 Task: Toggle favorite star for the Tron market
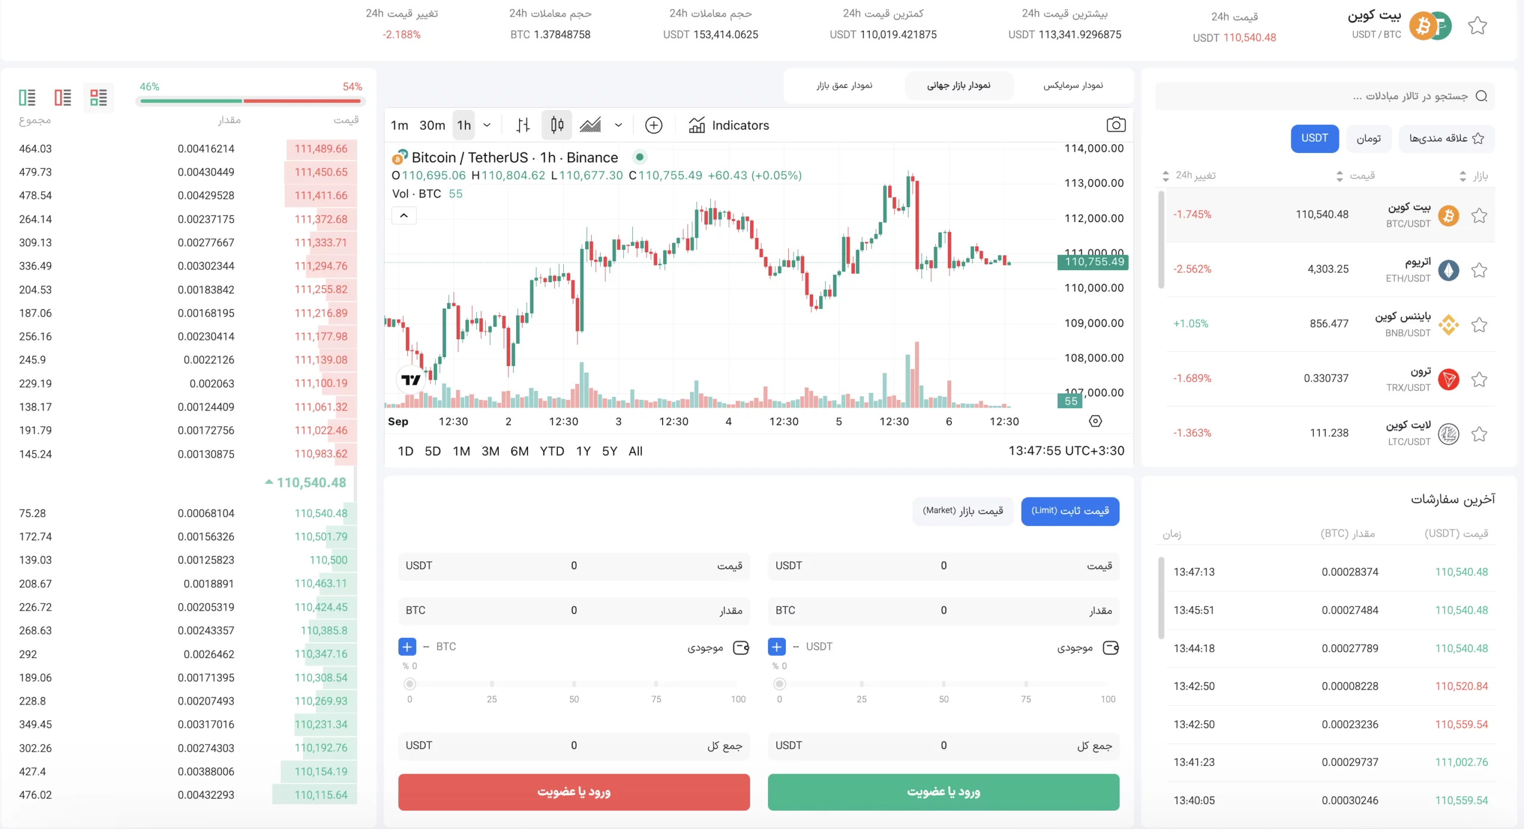click(1479, 379)
